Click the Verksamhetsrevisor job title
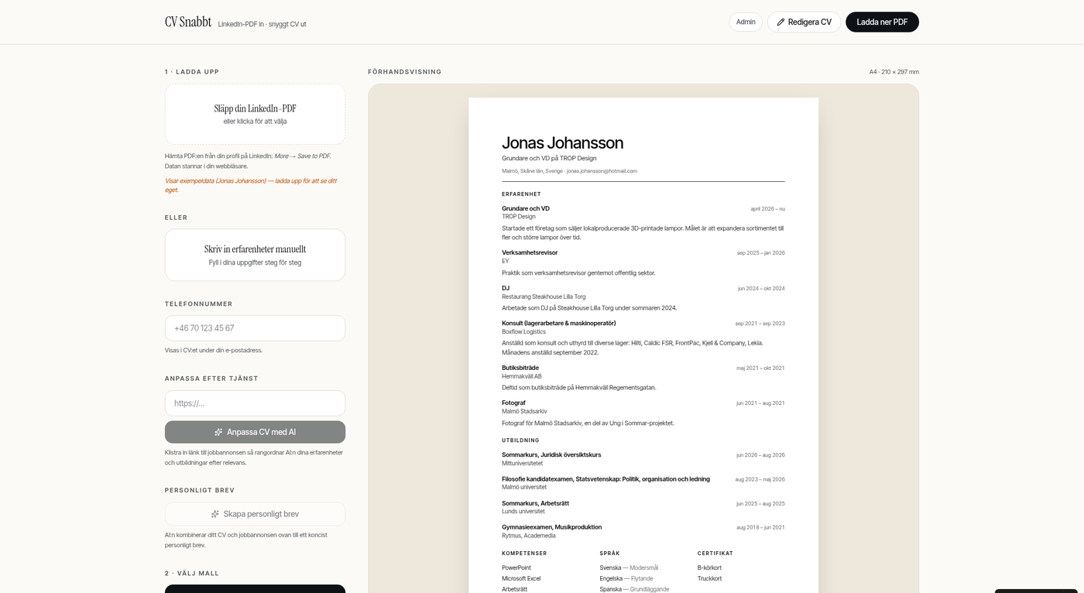Screen dimensions: 1084x593 click(x=530, y=252)
